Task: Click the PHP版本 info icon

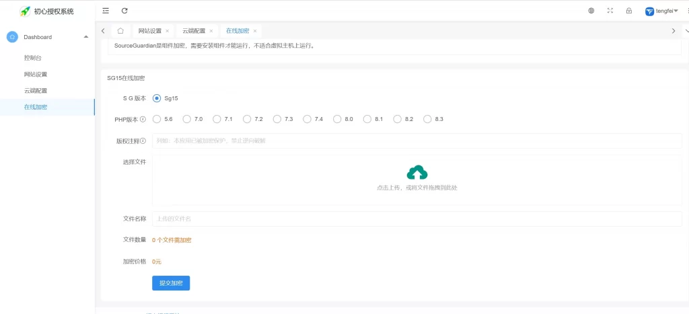Action: [x=143, y=120]
